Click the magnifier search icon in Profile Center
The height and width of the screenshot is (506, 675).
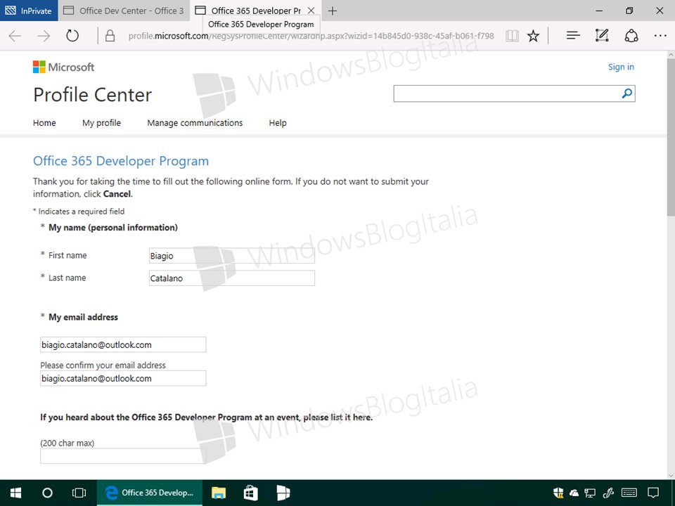(x=627, y=93)
